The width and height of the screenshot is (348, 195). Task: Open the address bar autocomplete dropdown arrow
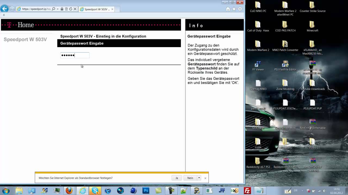[58, 9]
